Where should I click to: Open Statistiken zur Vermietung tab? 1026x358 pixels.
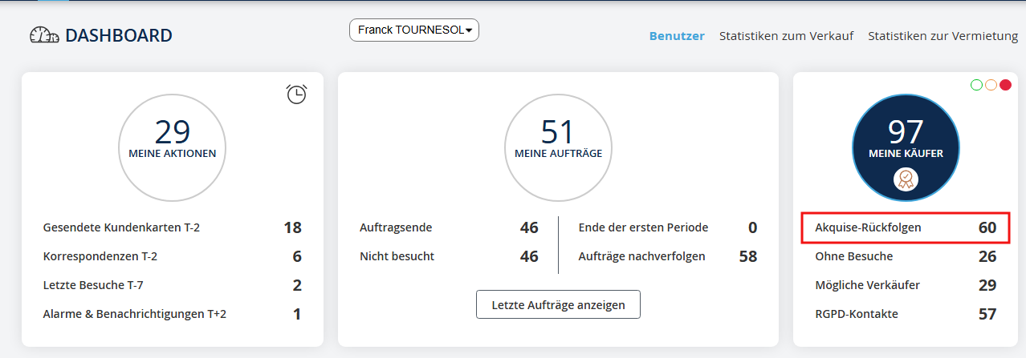943,36
